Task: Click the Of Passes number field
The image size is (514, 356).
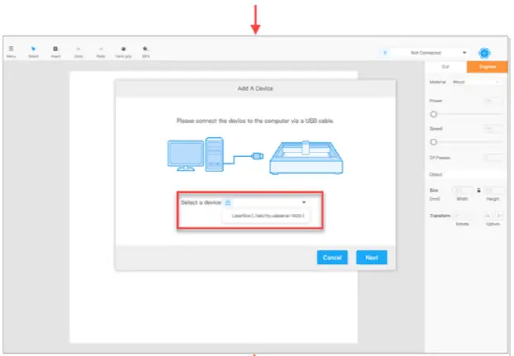Action: [x=493, y=158]
